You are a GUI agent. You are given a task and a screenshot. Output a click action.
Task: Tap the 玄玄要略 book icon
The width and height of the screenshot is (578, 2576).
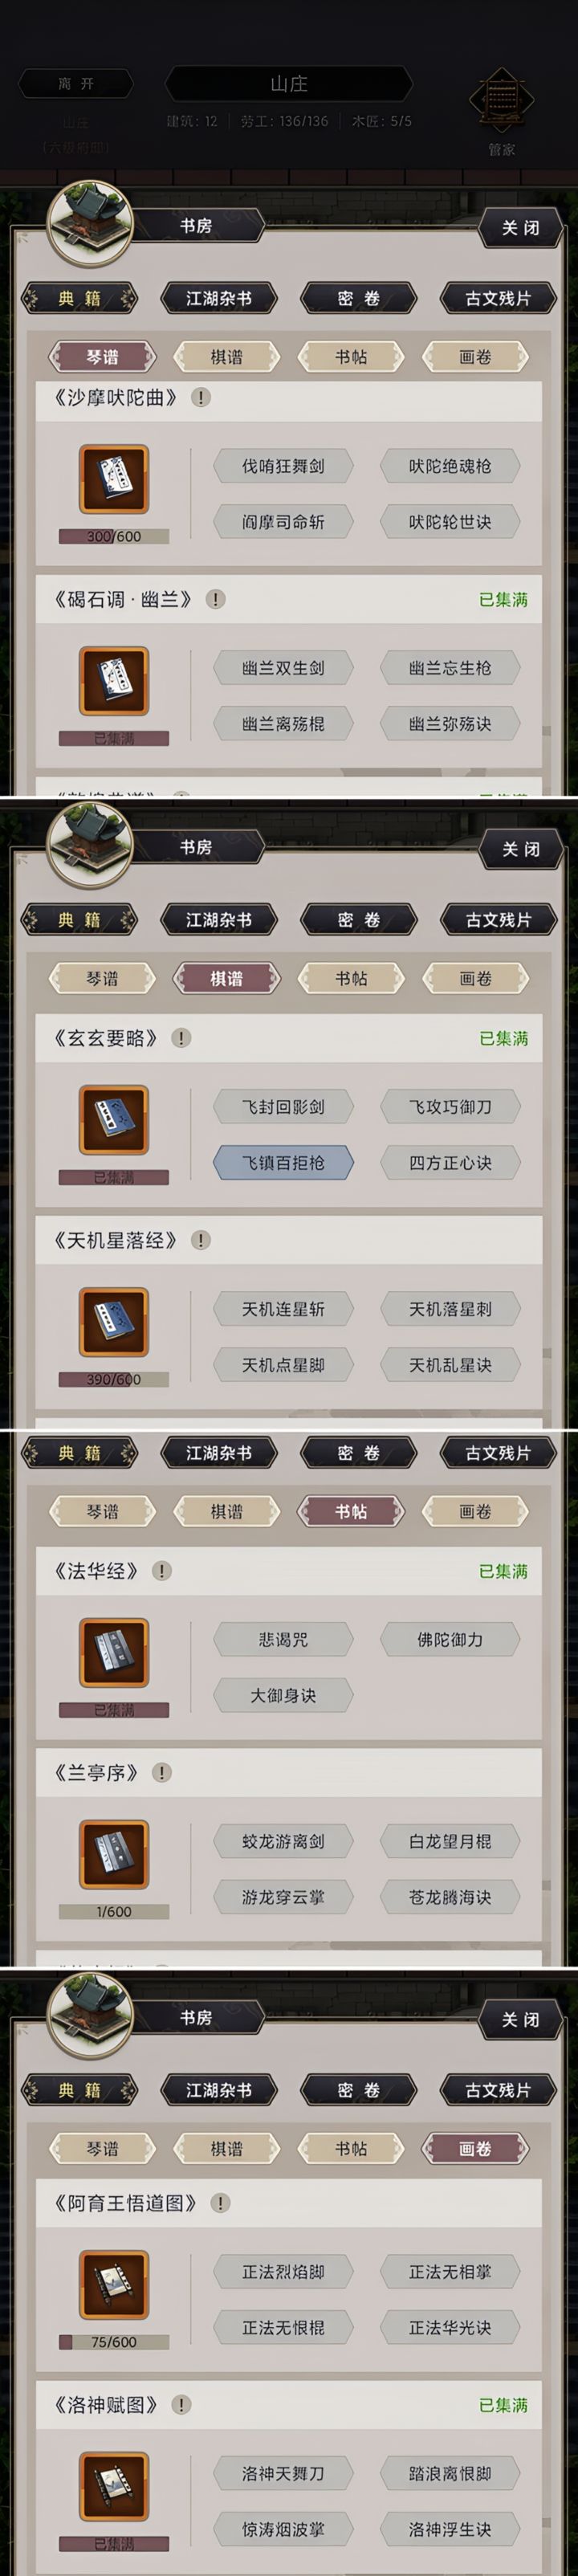click(x=114, y=1120)
